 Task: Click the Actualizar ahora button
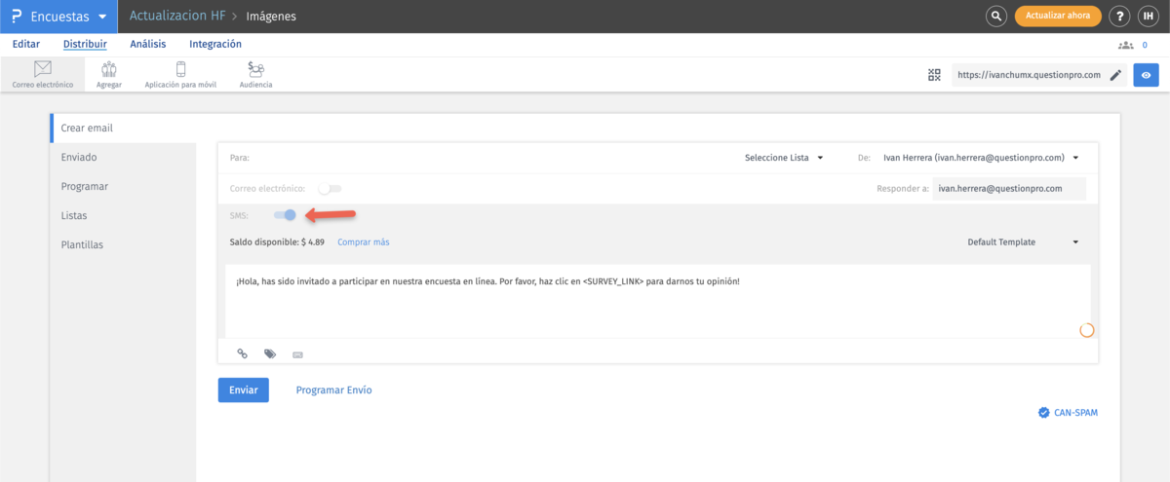pos(1058,17)
